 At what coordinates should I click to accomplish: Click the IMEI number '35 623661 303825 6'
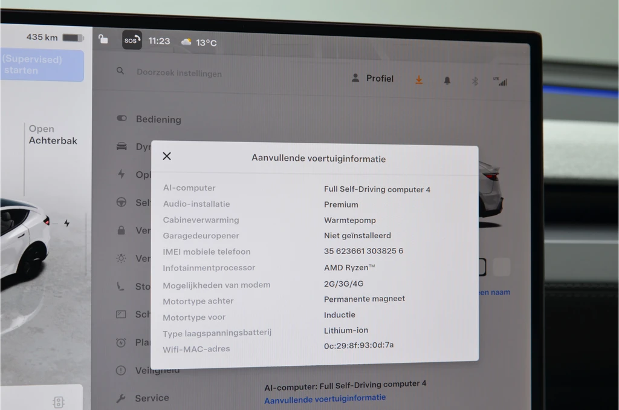pyautogui.click(x=363, y=251)
